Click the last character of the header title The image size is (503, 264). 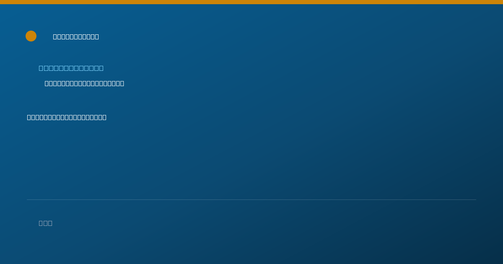pos(96,36)
